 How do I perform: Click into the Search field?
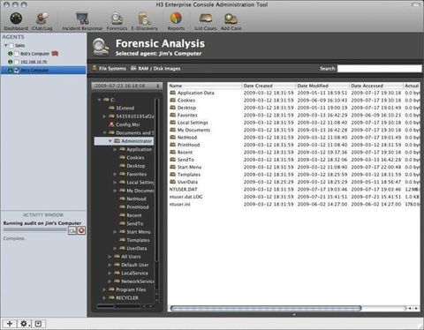point(379,69)
